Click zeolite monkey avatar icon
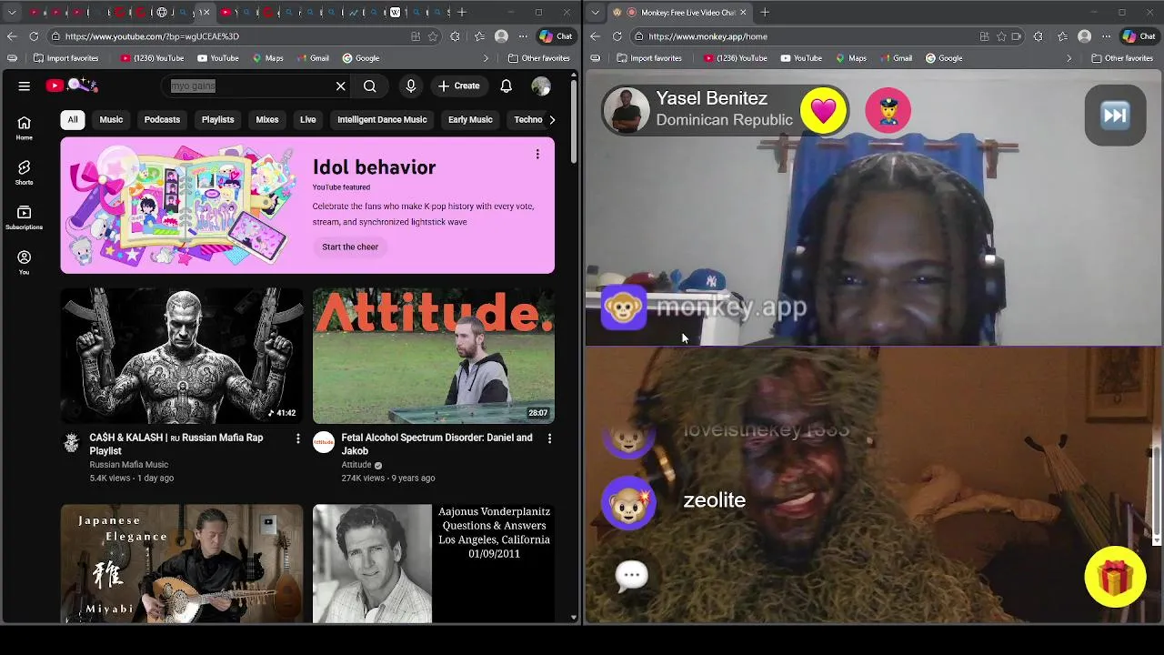This screenshot has height=655, width=1164. (x=628, y=501)
